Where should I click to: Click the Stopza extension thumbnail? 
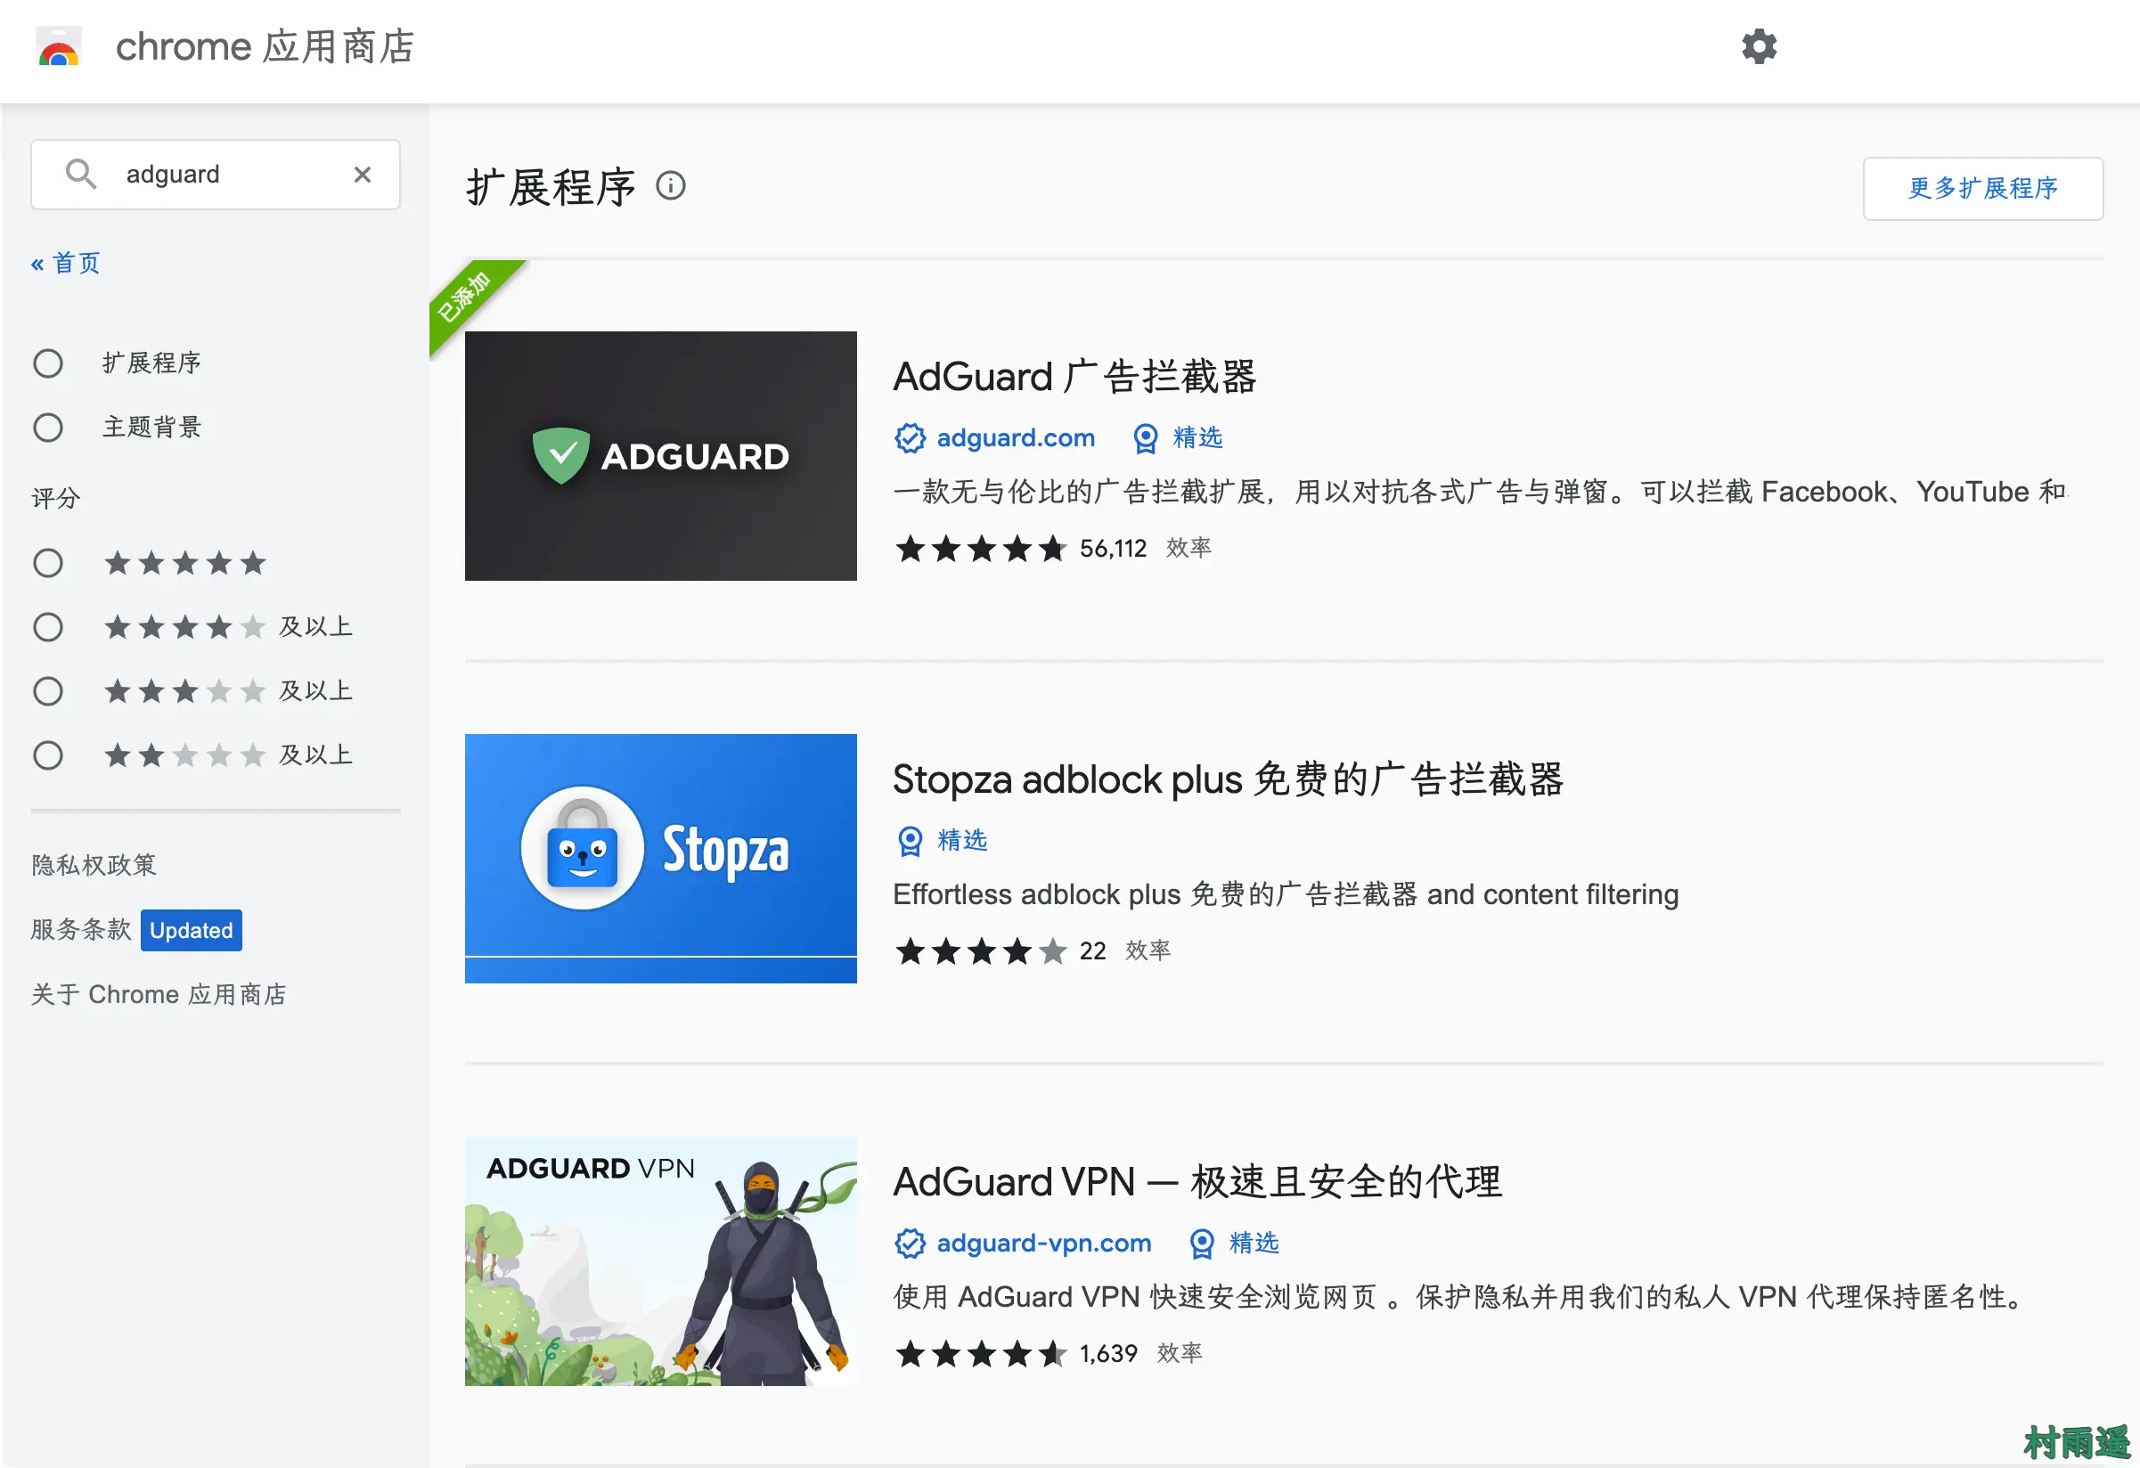[660, 858]
